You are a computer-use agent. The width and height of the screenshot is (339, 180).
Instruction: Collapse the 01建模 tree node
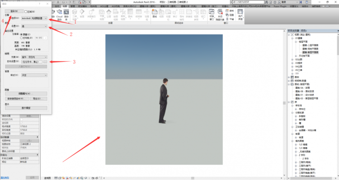click(x=292, y=38)
